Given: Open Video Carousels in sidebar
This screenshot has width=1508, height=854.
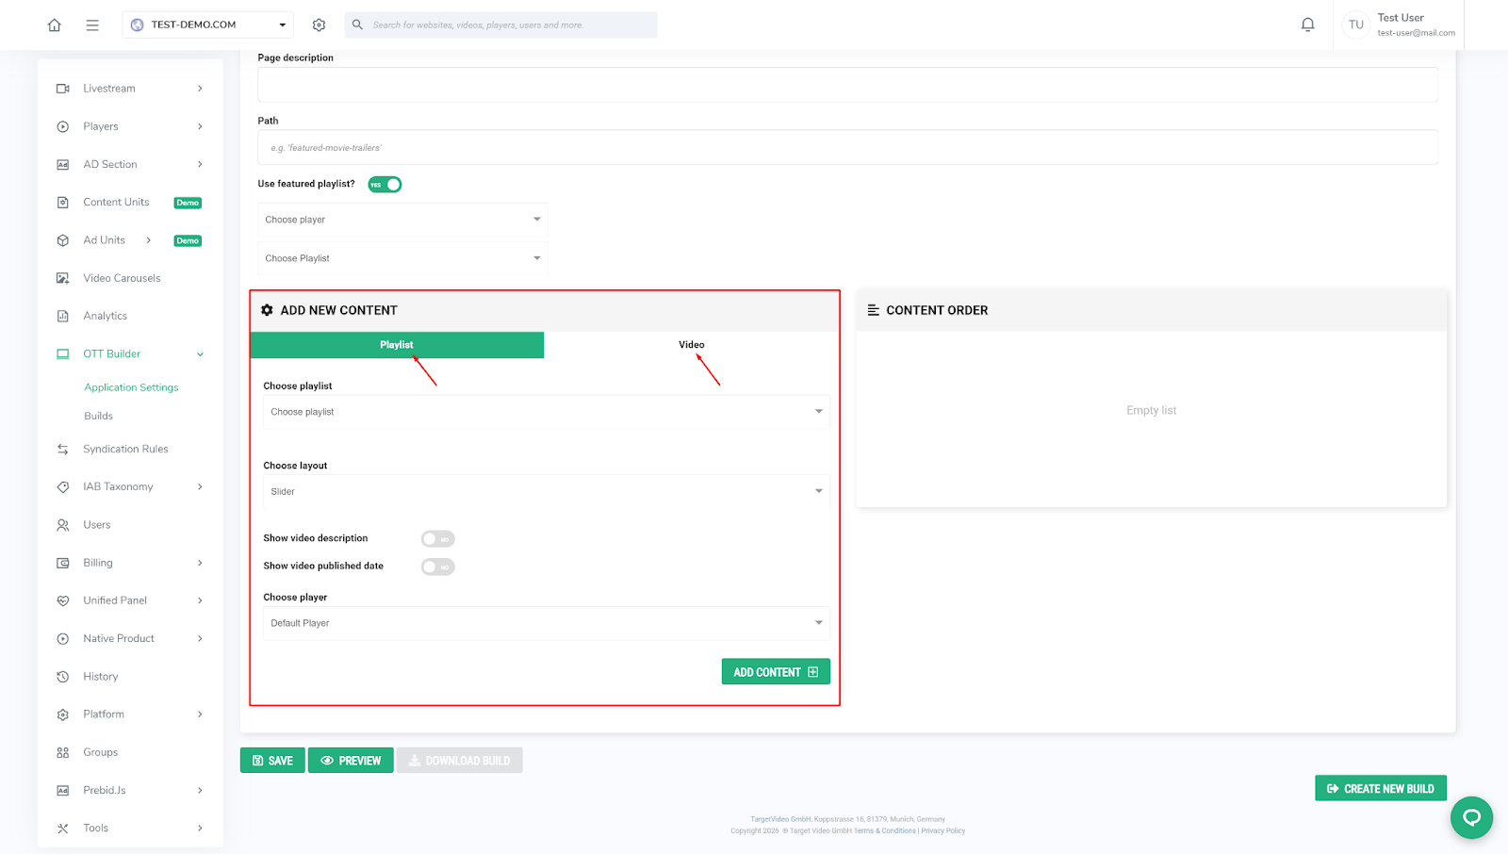Looking at the screenshot, I should (122, 278).
